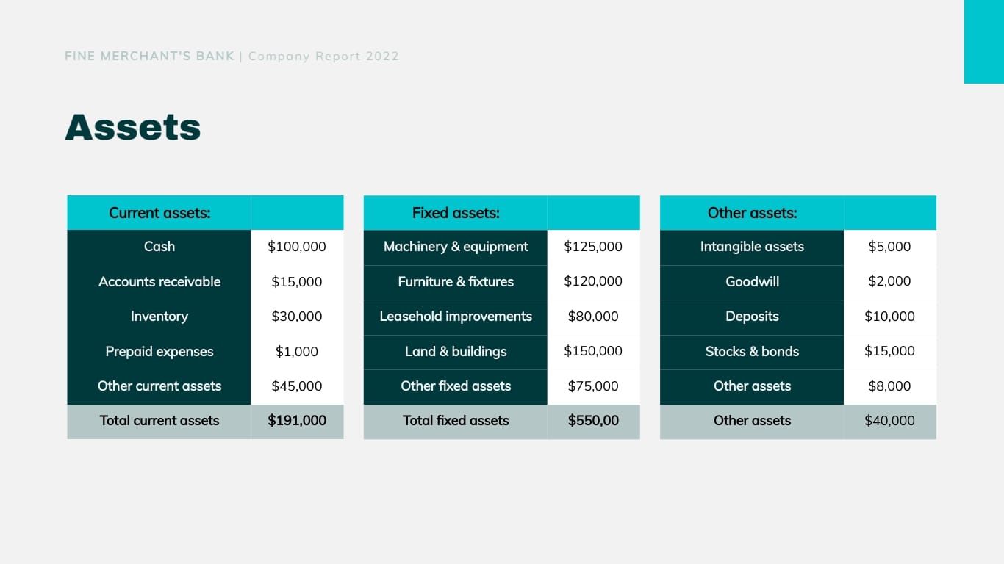The image size is (1004, 564).
Task: Click the Total fixed assets $550,00 cell
Action: pyautogui.click(x=593, y=421)
